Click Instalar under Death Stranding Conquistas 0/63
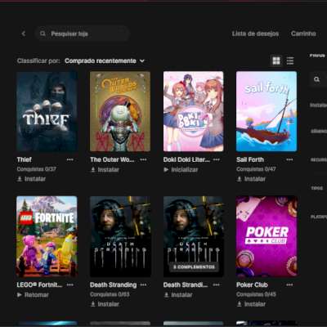327x327 pixels. (x=105, y=304)
